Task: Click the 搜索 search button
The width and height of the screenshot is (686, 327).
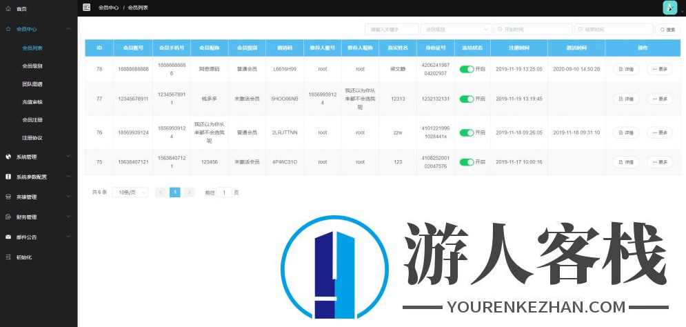Action: tap(668, 30)
